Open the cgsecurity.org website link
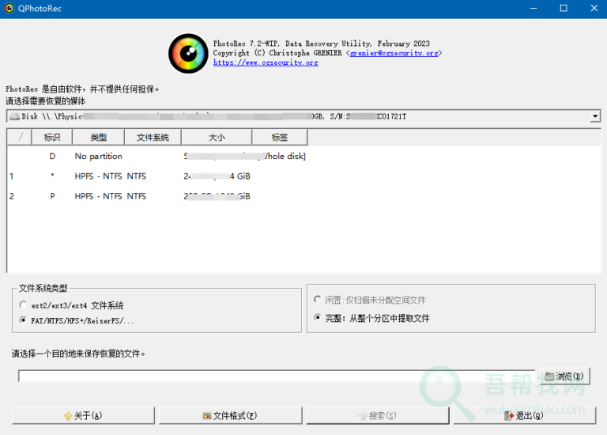Viewport: 607px width, 435px height. point(266,62)
